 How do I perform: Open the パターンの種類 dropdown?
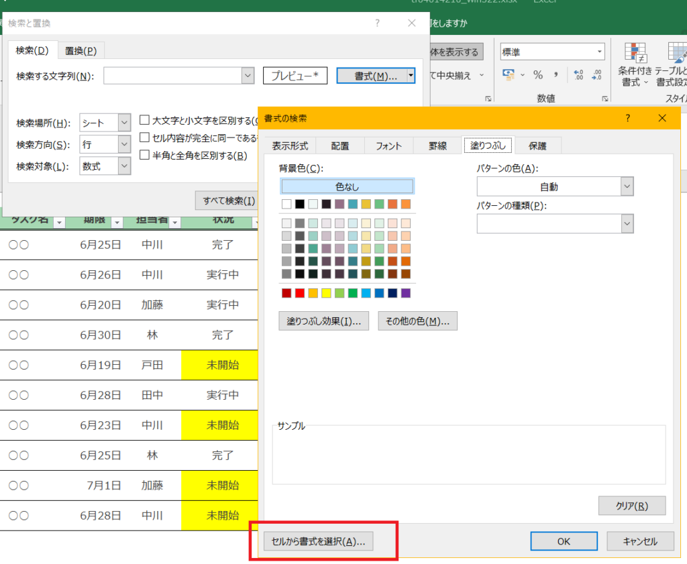(x=627, y=223)
